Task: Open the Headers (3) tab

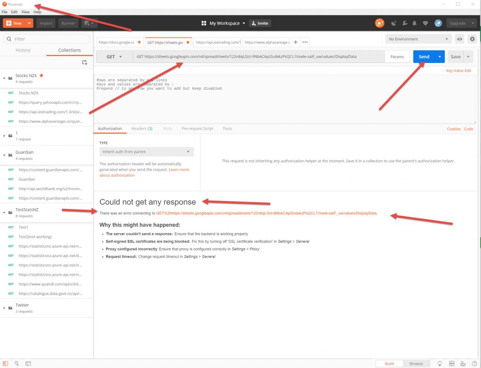Action: [141, 128]
